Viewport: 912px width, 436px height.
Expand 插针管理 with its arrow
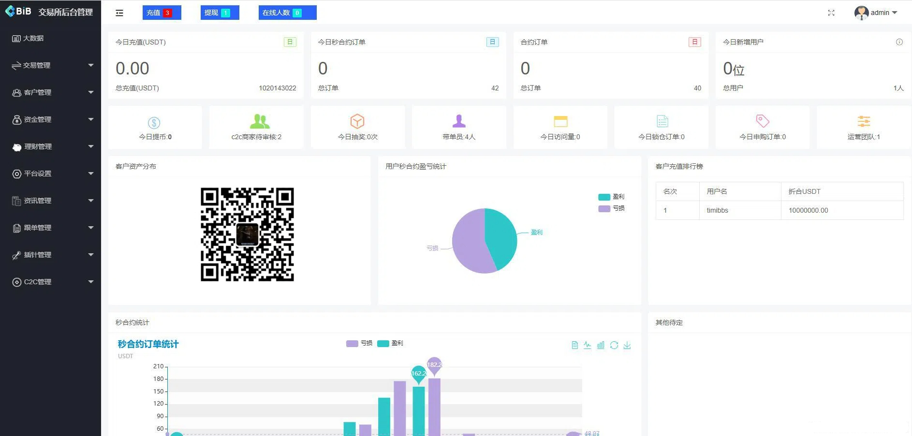(90, 255)
